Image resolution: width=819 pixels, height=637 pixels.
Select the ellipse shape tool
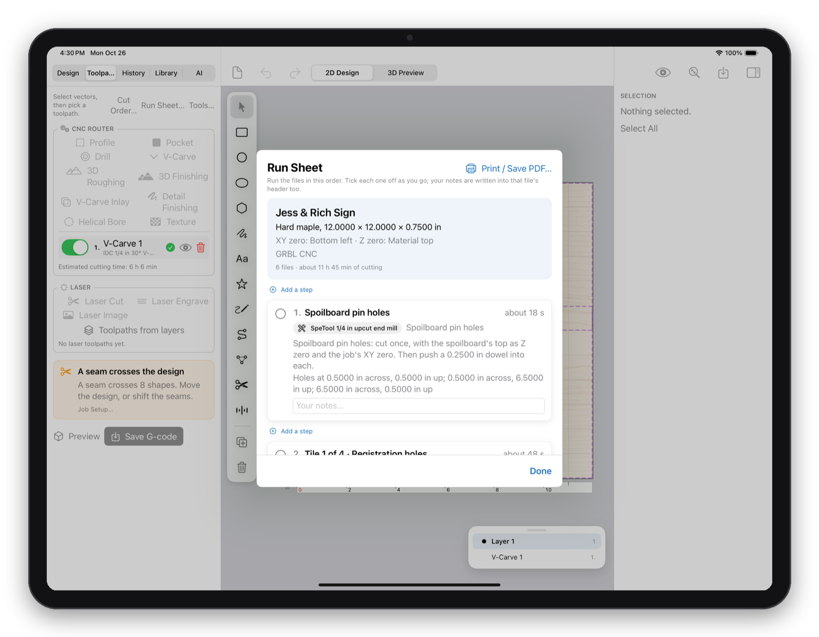(242, 183)
